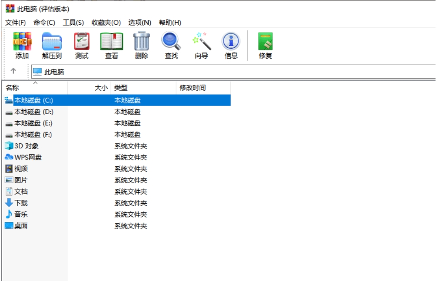Click the Extract To (解压到) icon
Image resolution: width=439 pixels, height=281 pixels.
coord(52,41)
